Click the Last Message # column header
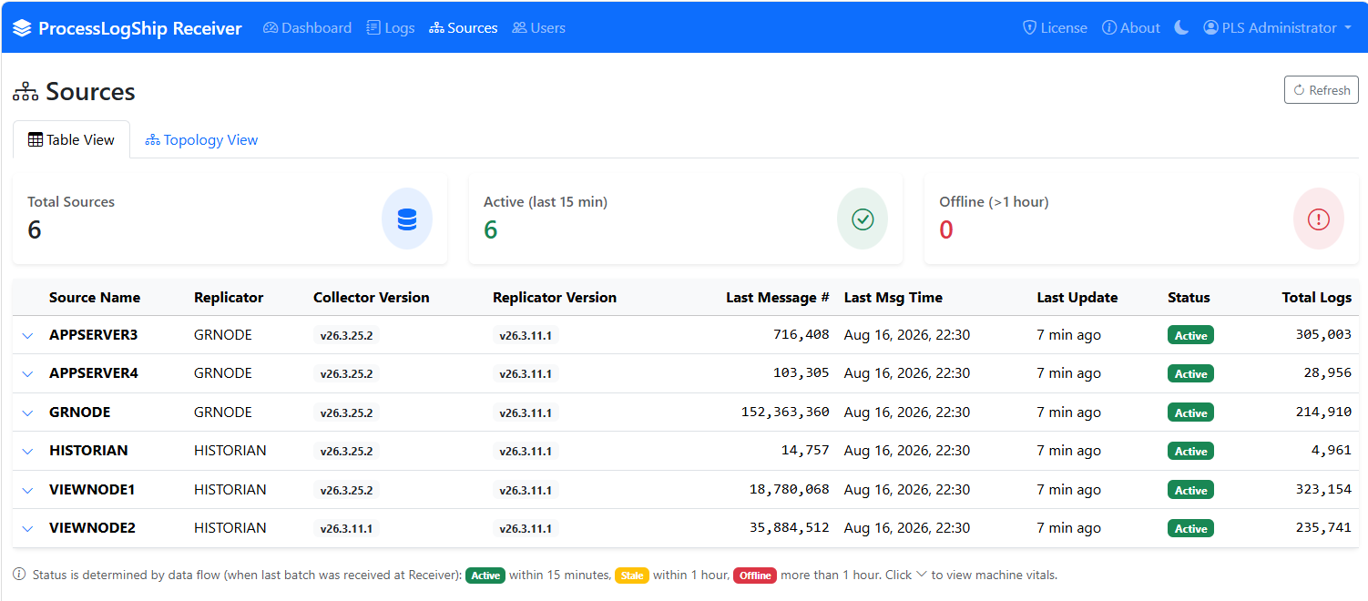Screen dimensions: 1368x601 tap(778, 297)
